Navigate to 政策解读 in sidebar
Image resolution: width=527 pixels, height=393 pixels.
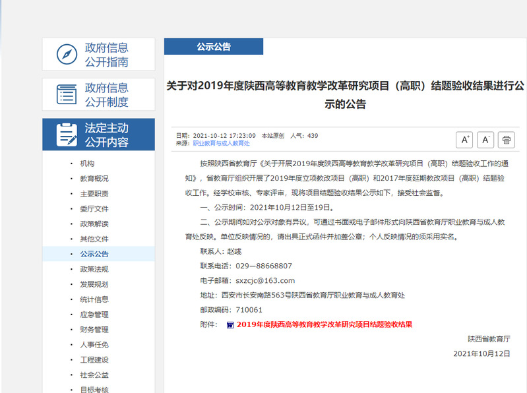[94, 224]
